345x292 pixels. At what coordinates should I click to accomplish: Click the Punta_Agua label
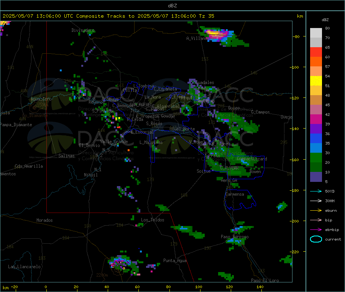[x=175, y=261]
